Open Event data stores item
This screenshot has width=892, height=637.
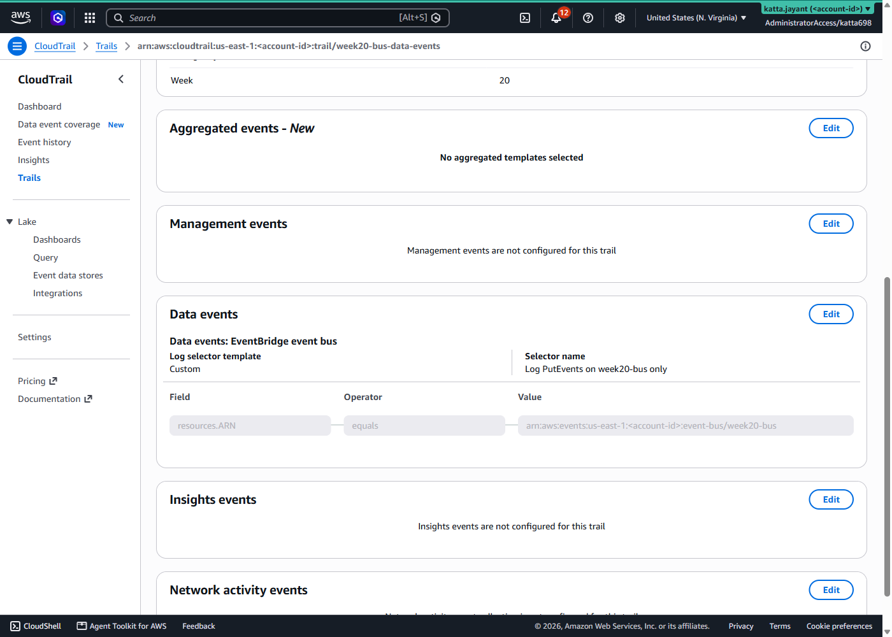pyautogui.click(x=68, y=275)
